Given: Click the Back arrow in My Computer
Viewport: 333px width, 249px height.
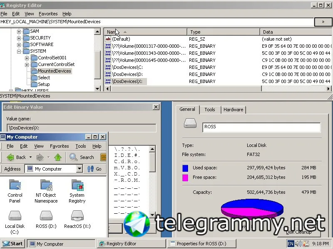Looking at the screenshot, I should 16,157.
